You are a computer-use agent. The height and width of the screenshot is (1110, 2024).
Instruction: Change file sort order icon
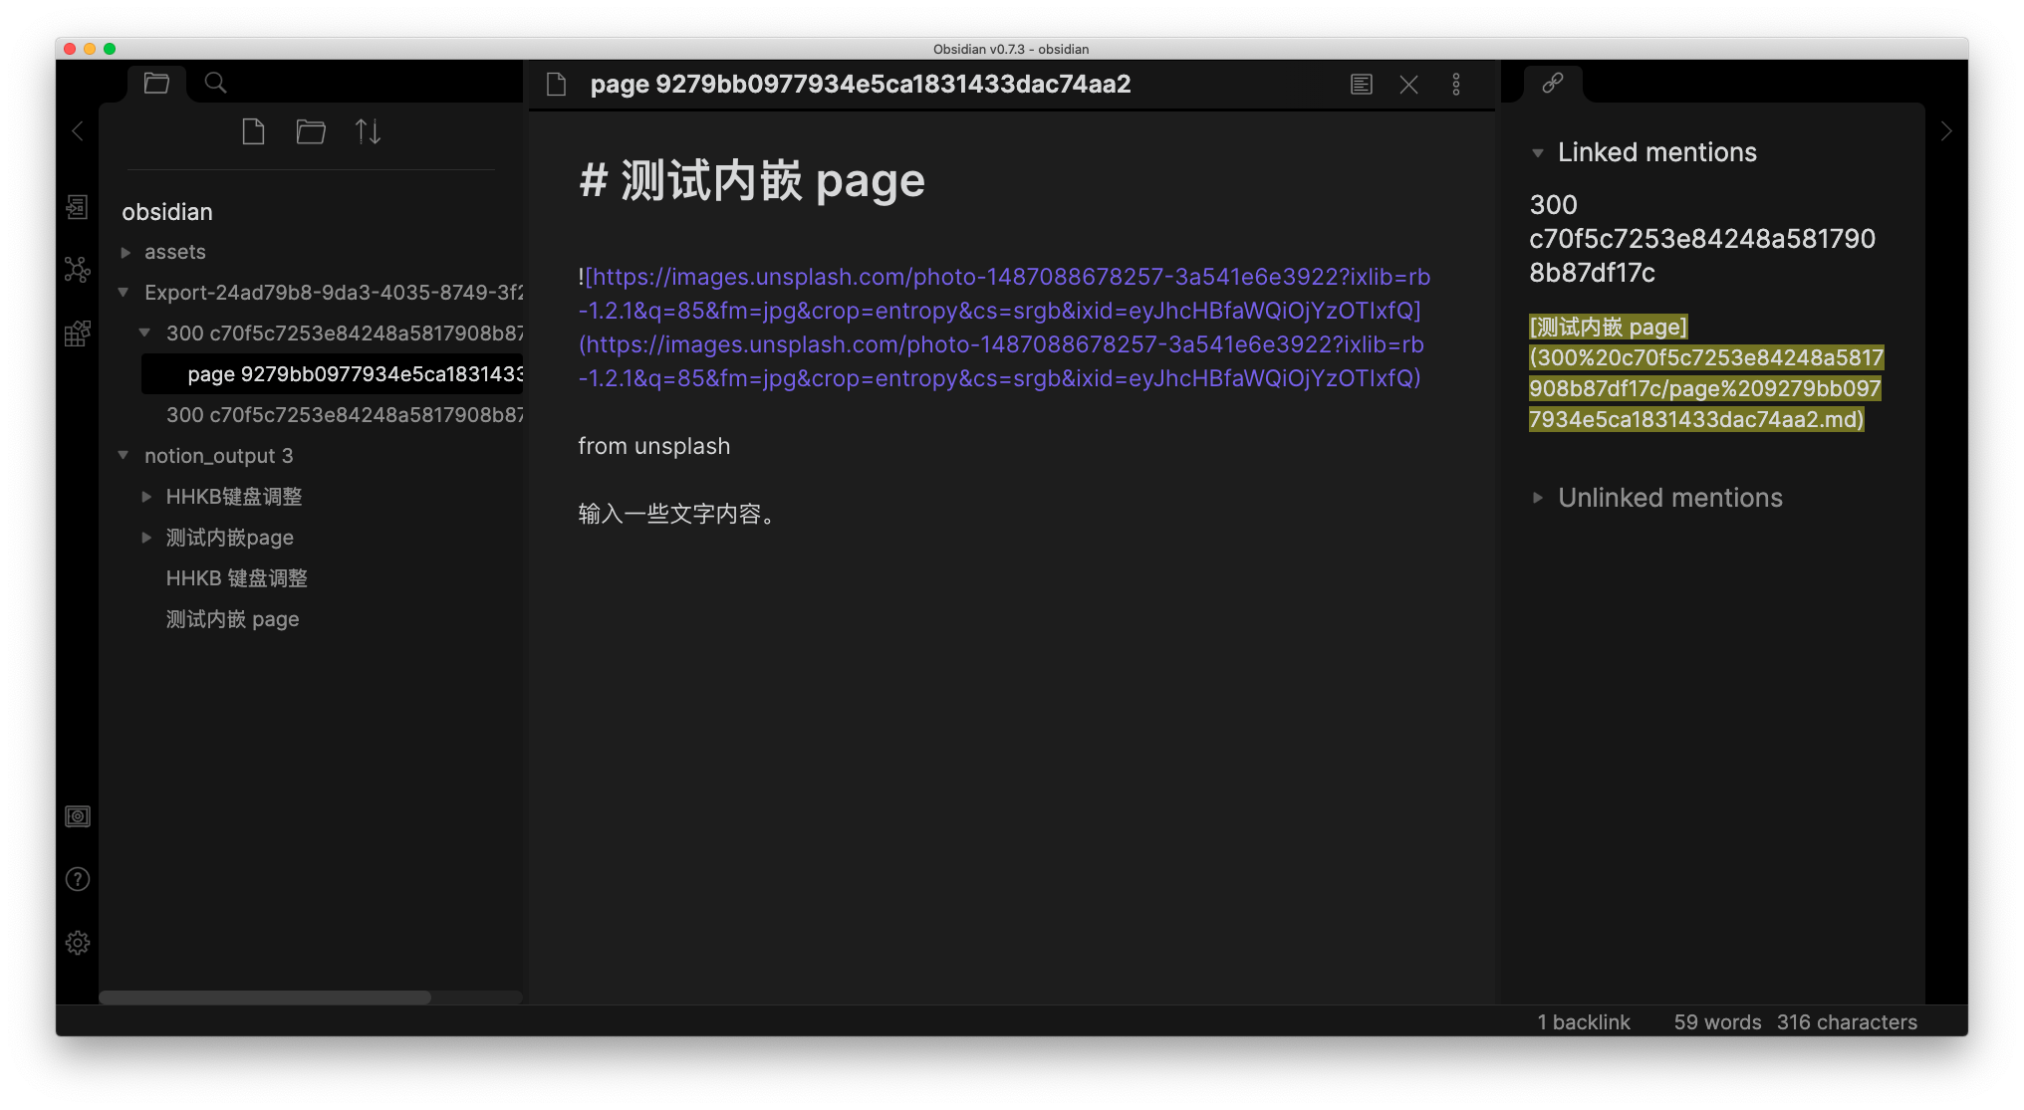pos(369,131)
